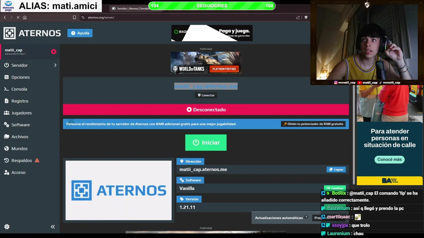Go to Mundos in the sidebar
424x238 pixels.
pyautogui.click(x=20, y=148)
